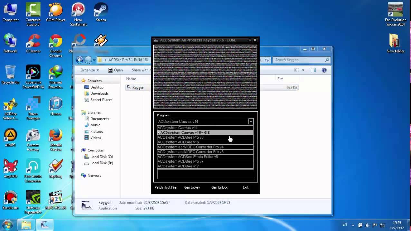The height and width of the screenshot is (231, 411).
Task: Launch Mp3tag desktop shortcut
Action: pos(55,169)
